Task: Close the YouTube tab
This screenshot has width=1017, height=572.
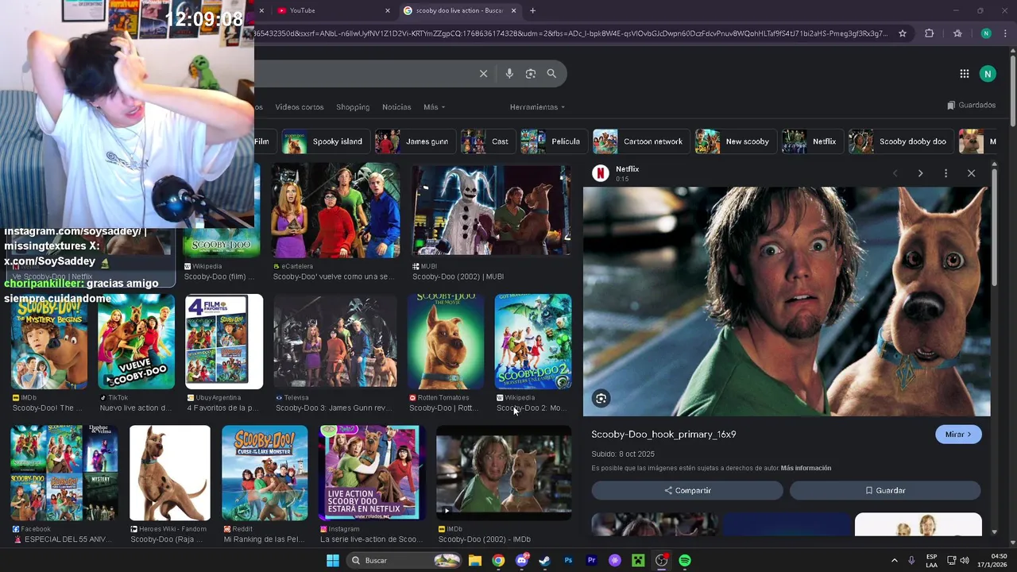Action: [x=388, y=10]
